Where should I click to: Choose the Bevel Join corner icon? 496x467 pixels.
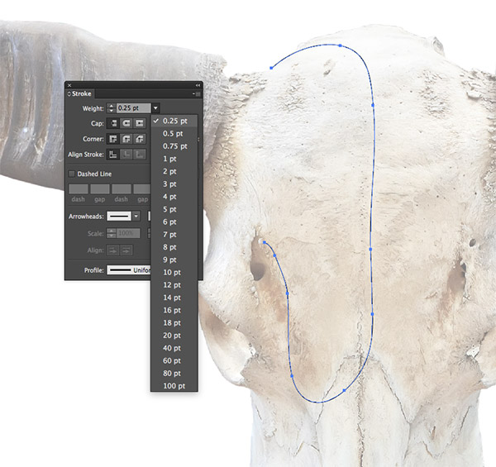(140, 139)
